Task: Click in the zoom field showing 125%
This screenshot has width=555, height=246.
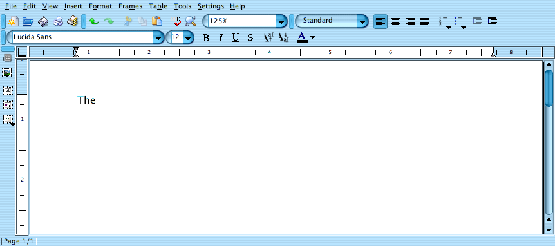Action: [241, 21]
